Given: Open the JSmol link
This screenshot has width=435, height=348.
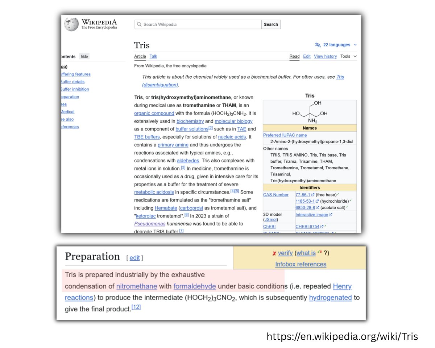Looking at the screenshot, I should [270, 220].
